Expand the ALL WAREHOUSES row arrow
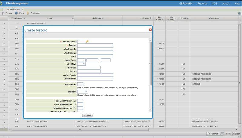This screenshot has height=138, width=242. [4, 23]
